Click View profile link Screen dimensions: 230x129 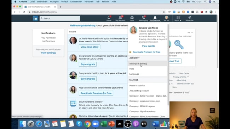(x=148, y=46)
